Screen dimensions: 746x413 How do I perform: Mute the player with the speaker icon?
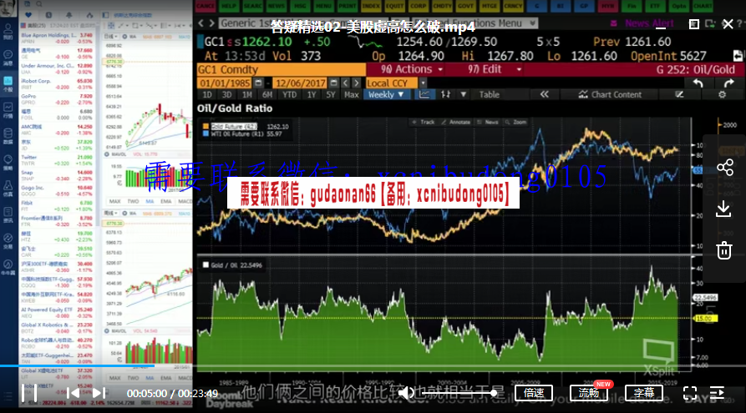[x=405, y=393]
